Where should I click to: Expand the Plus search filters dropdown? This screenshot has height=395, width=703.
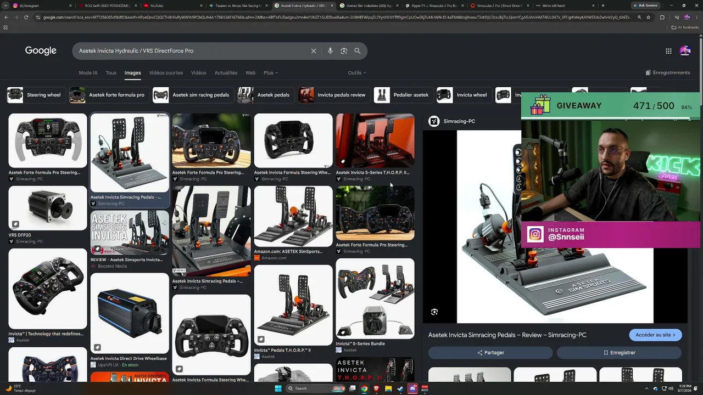click(270, 73)
